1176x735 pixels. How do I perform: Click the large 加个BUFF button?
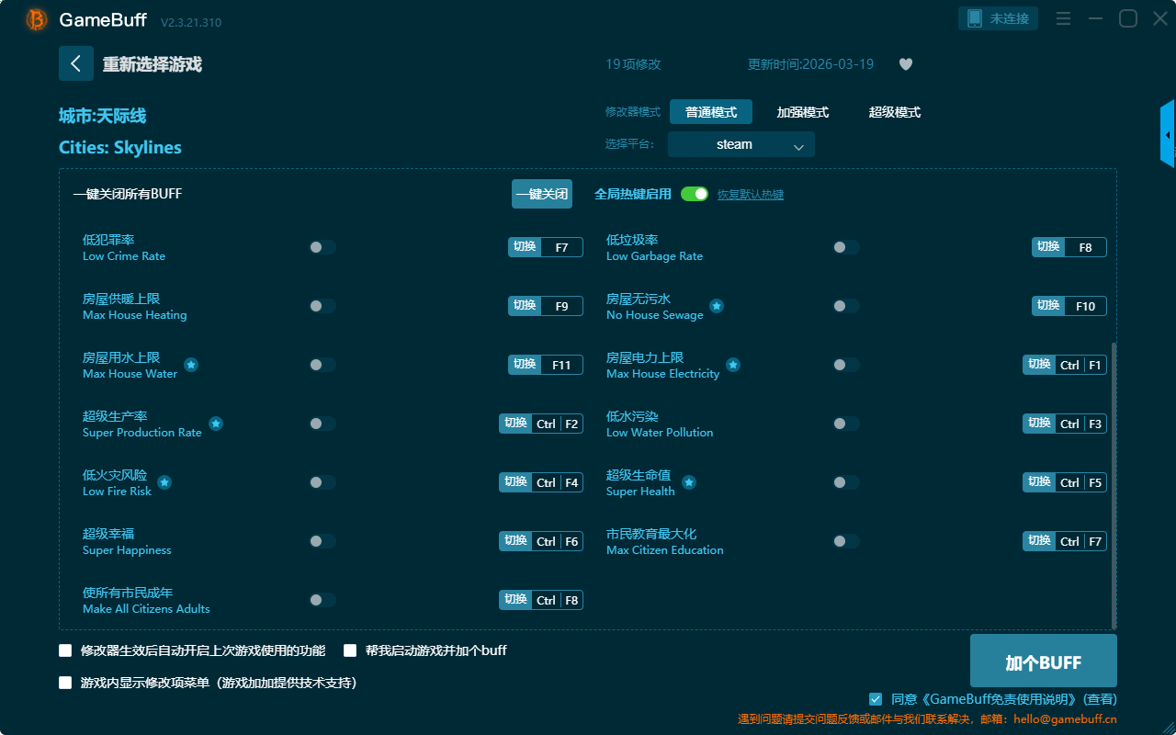pos(1043,661)
